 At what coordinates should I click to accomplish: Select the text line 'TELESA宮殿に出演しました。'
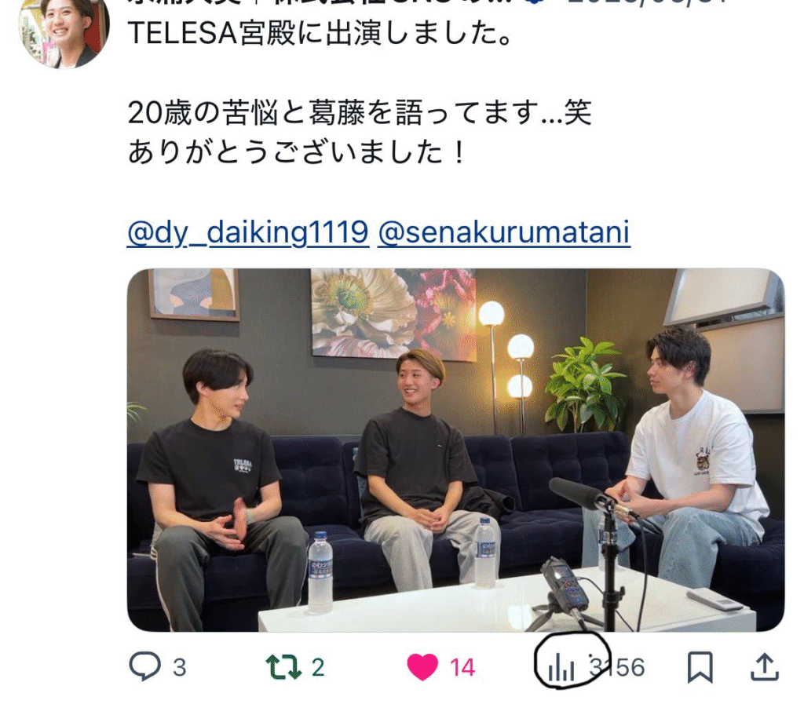320,33
